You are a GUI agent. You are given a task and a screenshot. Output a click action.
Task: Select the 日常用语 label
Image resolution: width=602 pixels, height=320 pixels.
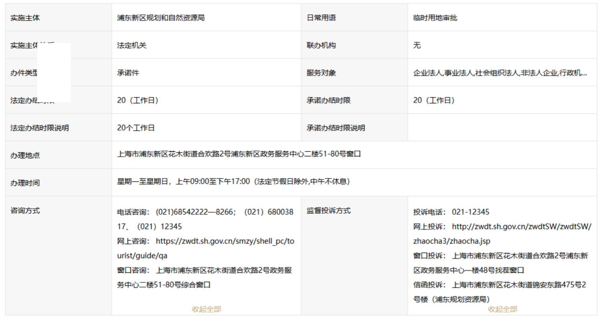321,18
